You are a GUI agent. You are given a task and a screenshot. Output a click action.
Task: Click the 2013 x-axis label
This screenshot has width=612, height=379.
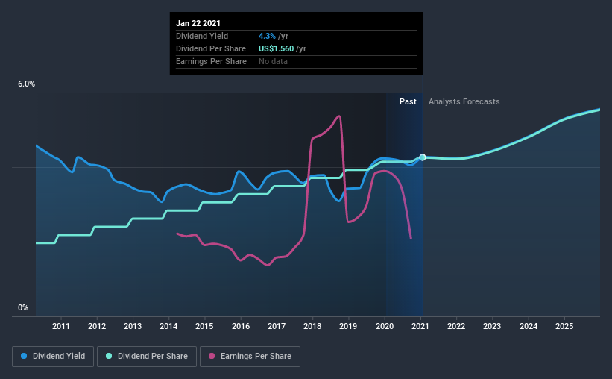(x=133, y=326)
